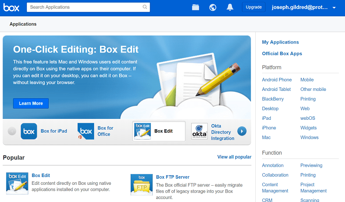Screen dimensions: 345x202
Task: Click the search magnifier icon
Action: click(145, 7)
